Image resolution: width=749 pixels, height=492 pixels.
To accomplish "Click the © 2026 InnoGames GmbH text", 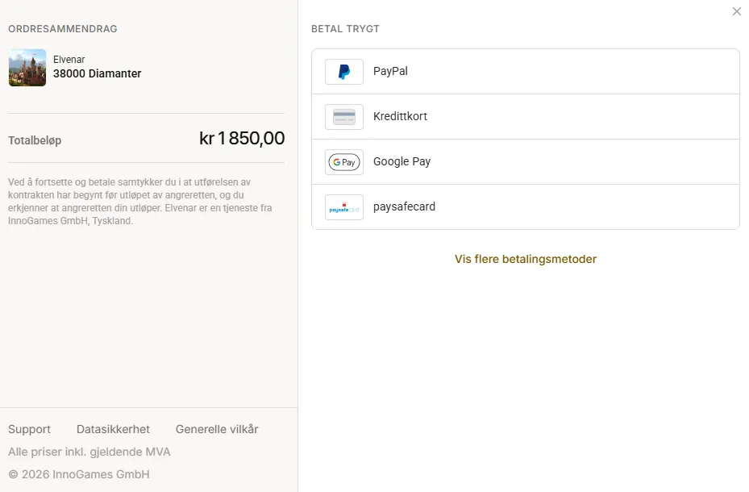I will tap(79, 474).
